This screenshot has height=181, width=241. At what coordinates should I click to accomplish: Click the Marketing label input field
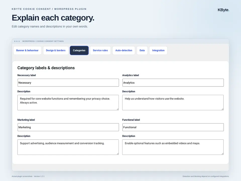pyautogui.click(x=68, y=127)
